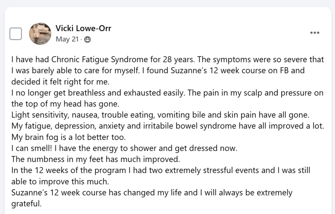335x214 pixels.
Task: Tick the checkbox left of the avatar
Action: coord(16,34)
